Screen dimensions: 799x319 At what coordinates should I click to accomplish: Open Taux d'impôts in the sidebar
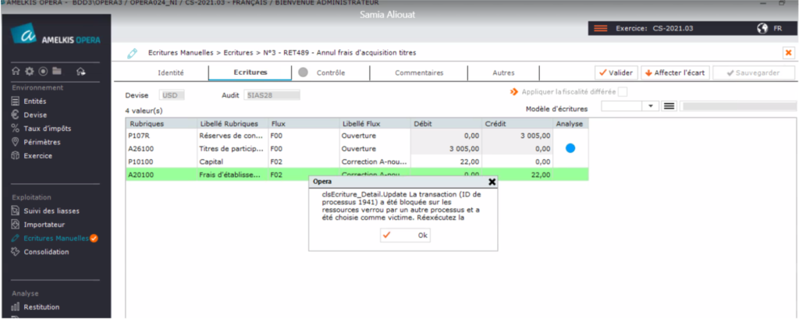tap(48, 129)
